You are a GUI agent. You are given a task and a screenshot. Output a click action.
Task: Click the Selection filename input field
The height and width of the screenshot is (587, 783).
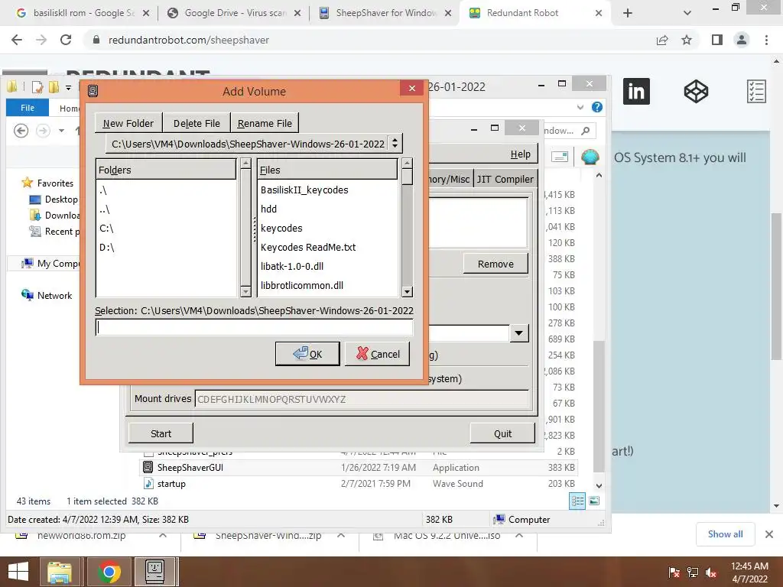point(254,327)
